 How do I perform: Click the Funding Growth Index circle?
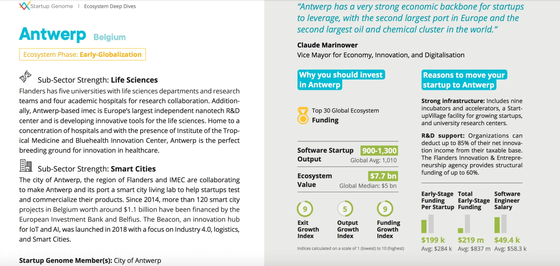tap(385, 209)
